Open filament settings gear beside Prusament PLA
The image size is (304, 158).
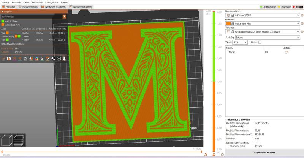(302, 23)
